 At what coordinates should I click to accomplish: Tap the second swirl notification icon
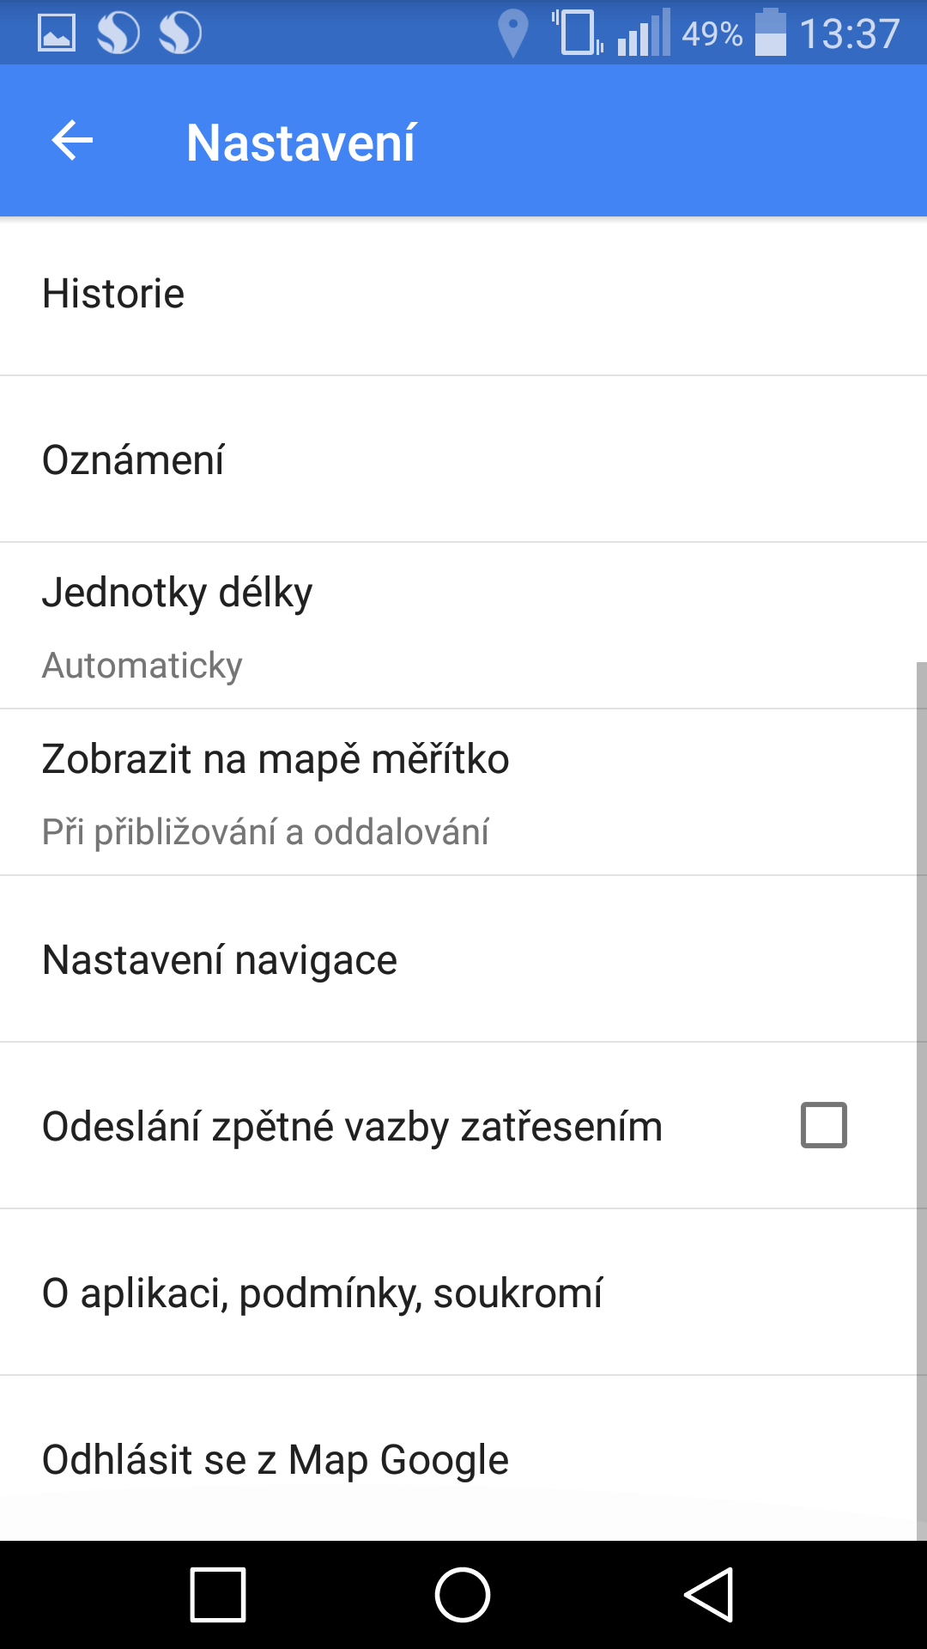pos(180,33)
